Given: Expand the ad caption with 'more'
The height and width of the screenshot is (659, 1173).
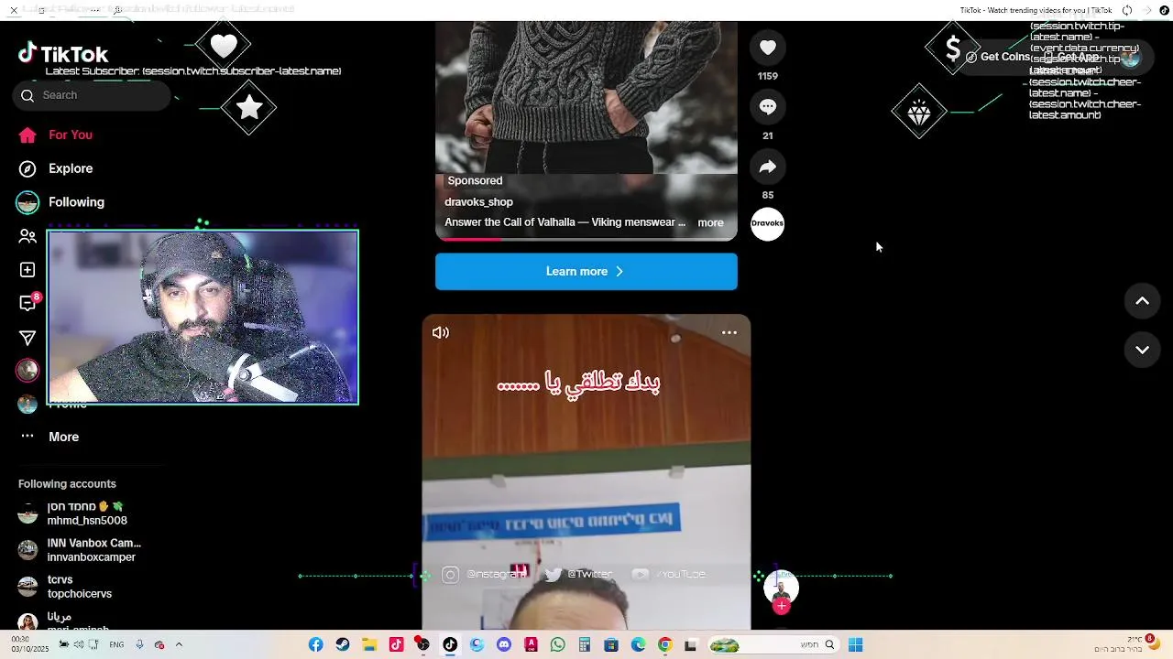Looking at the screenshot, I should click(710, 222).
